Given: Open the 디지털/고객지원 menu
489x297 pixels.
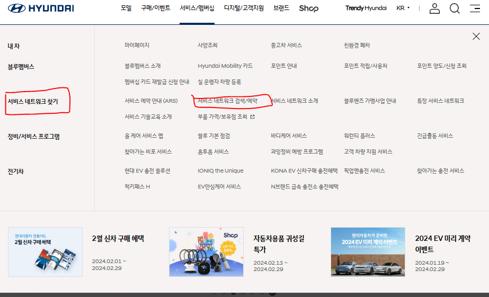Looking at the screenshot, I should [x=244, y=8].
